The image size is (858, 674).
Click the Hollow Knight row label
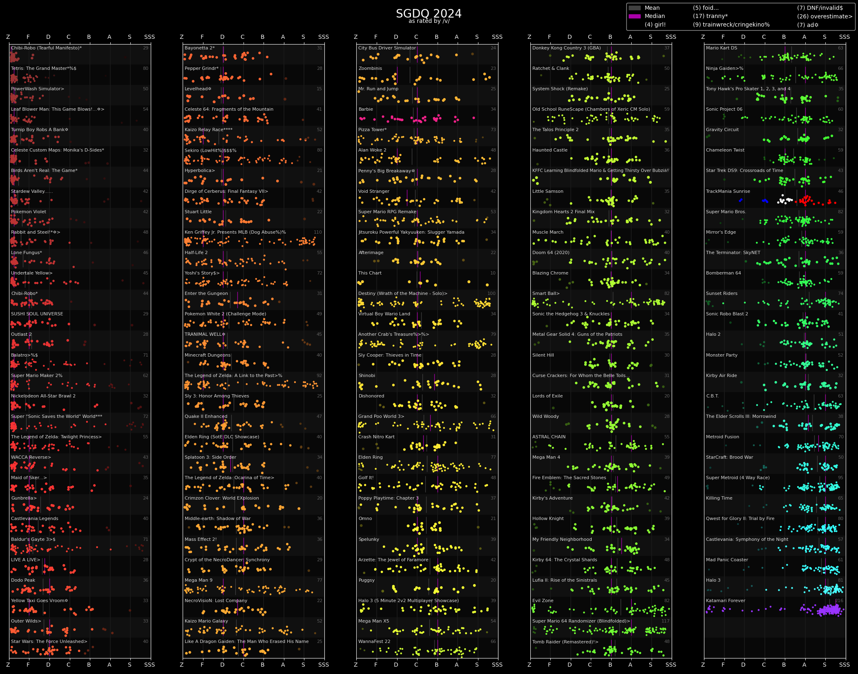coord(548,518)
